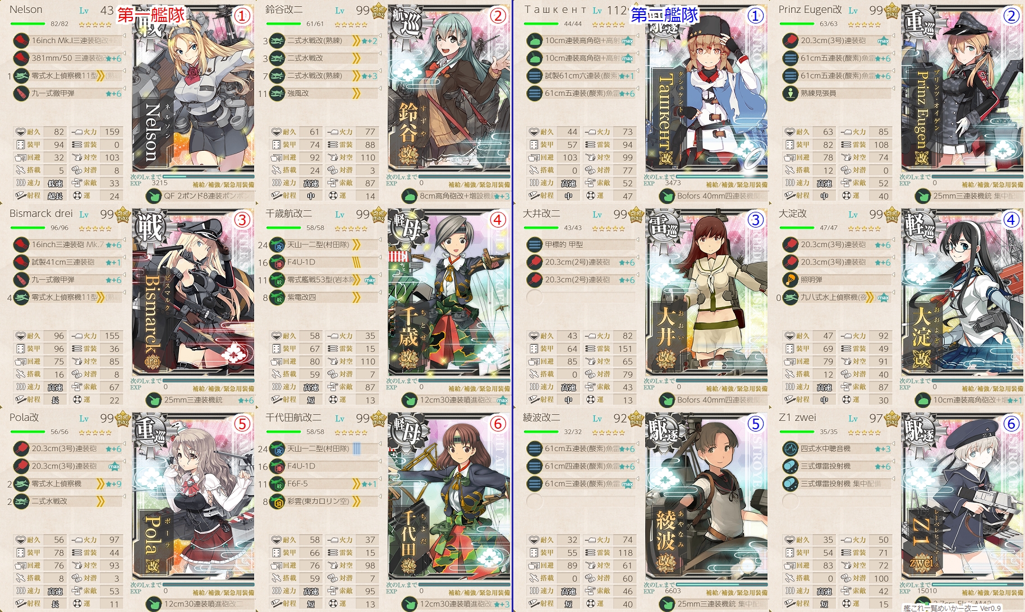Click Tashkent's green HP bar
This screenshot has width=1025, height=612.
(542, 24)
